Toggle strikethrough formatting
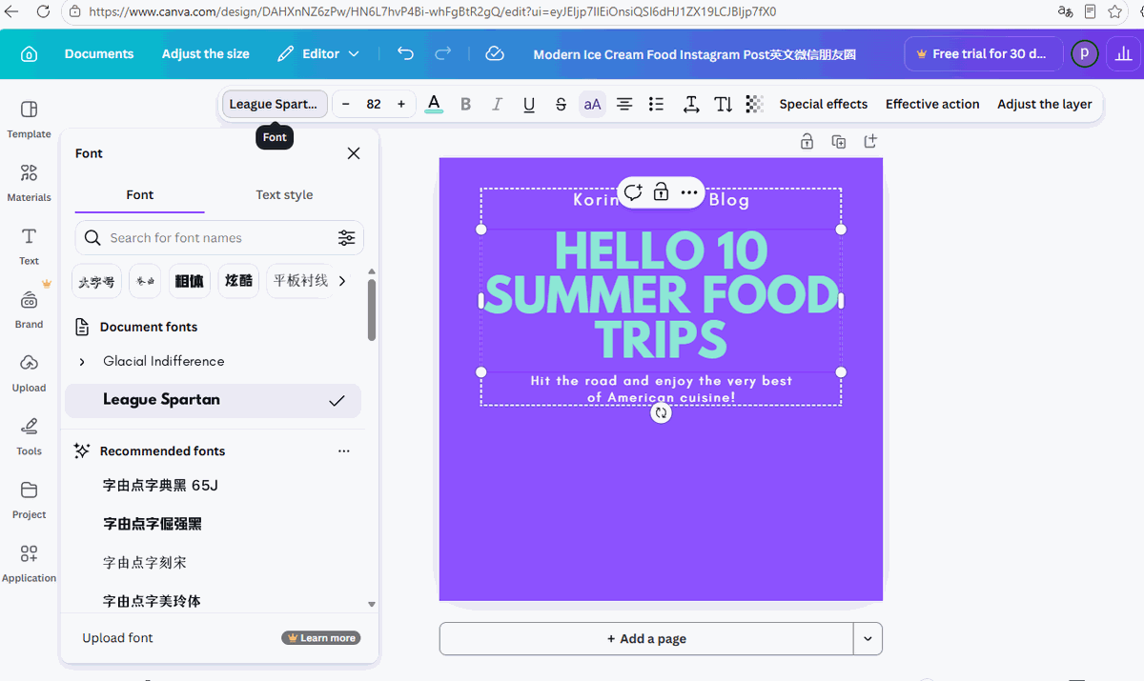 pos(561,104)
